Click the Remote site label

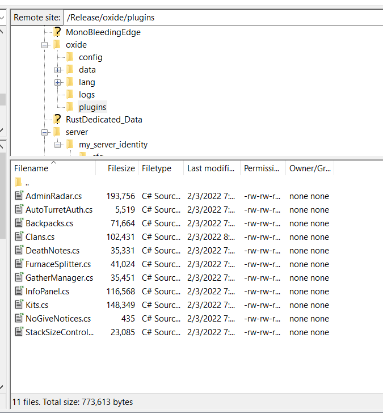(37, 18)
